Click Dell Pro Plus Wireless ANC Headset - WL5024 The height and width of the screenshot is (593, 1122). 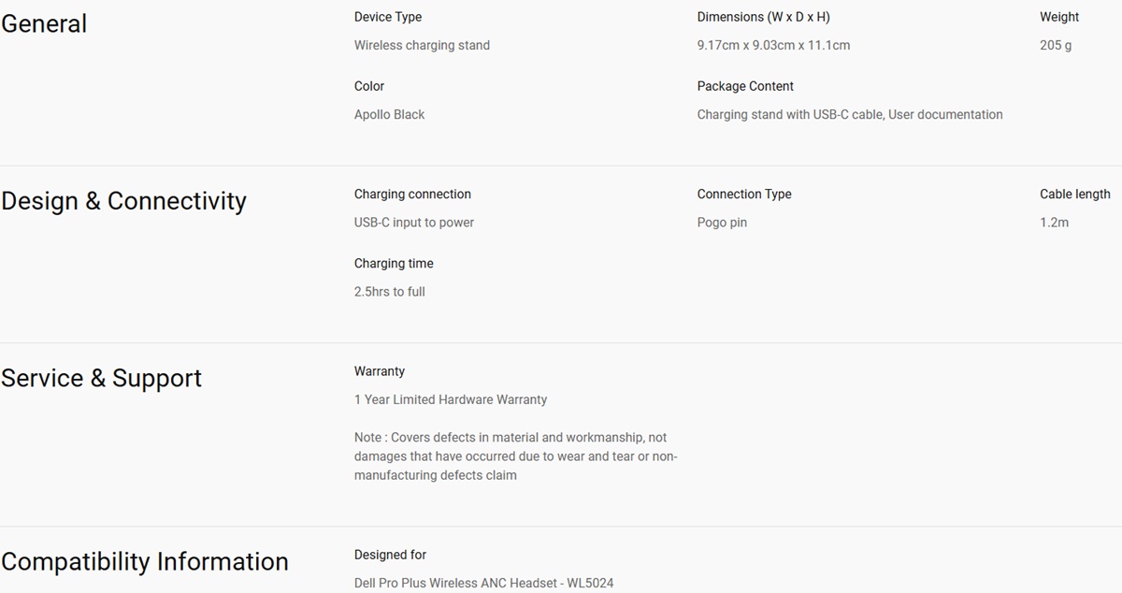click(483, 583)
